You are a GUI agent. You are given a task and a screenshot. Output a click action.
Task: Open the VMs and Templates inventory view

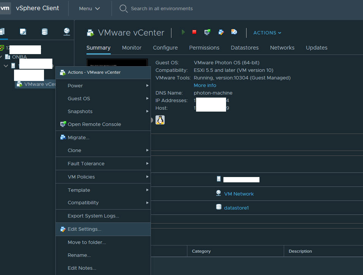(x=23, y=32)
